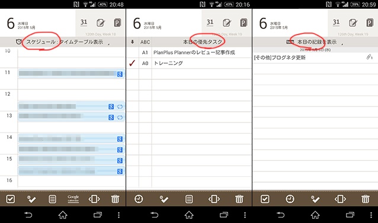Open overflow menu dots in right screen
The height and width of the screenshot is (223, 378).
[371, 215]
